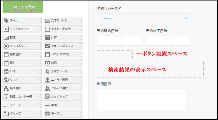Screen dimensions: 218x120
Task: Select the 時刻 clock icon
Action: (x=47, y=63)
